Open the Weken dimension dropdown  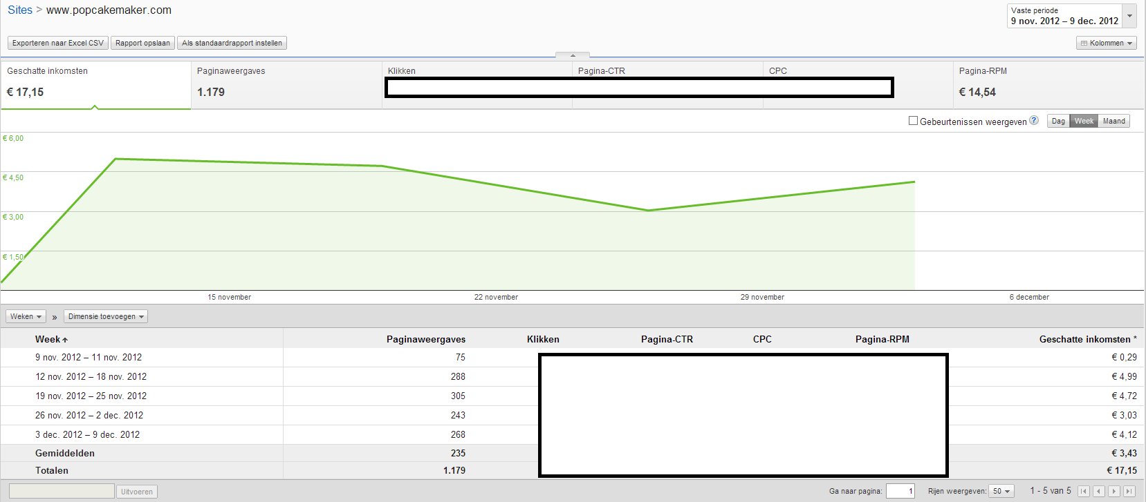coord(26,316)
